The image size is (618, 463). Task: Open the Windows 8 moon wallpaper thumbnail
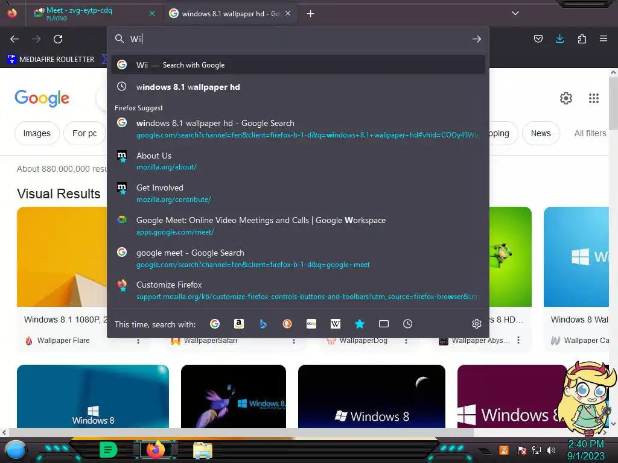[x=372, y=396]
